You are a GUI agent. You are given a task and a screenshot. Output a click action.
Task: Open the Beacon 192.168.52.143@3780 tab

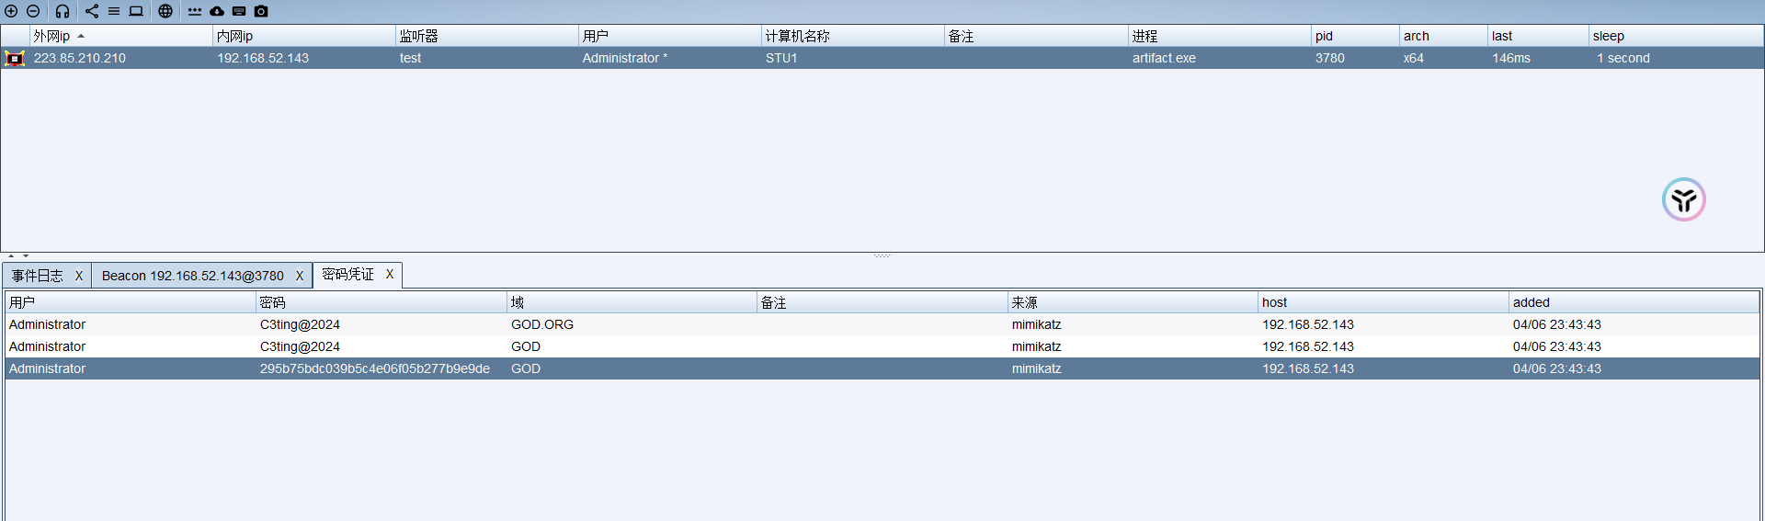coord(192,276)
